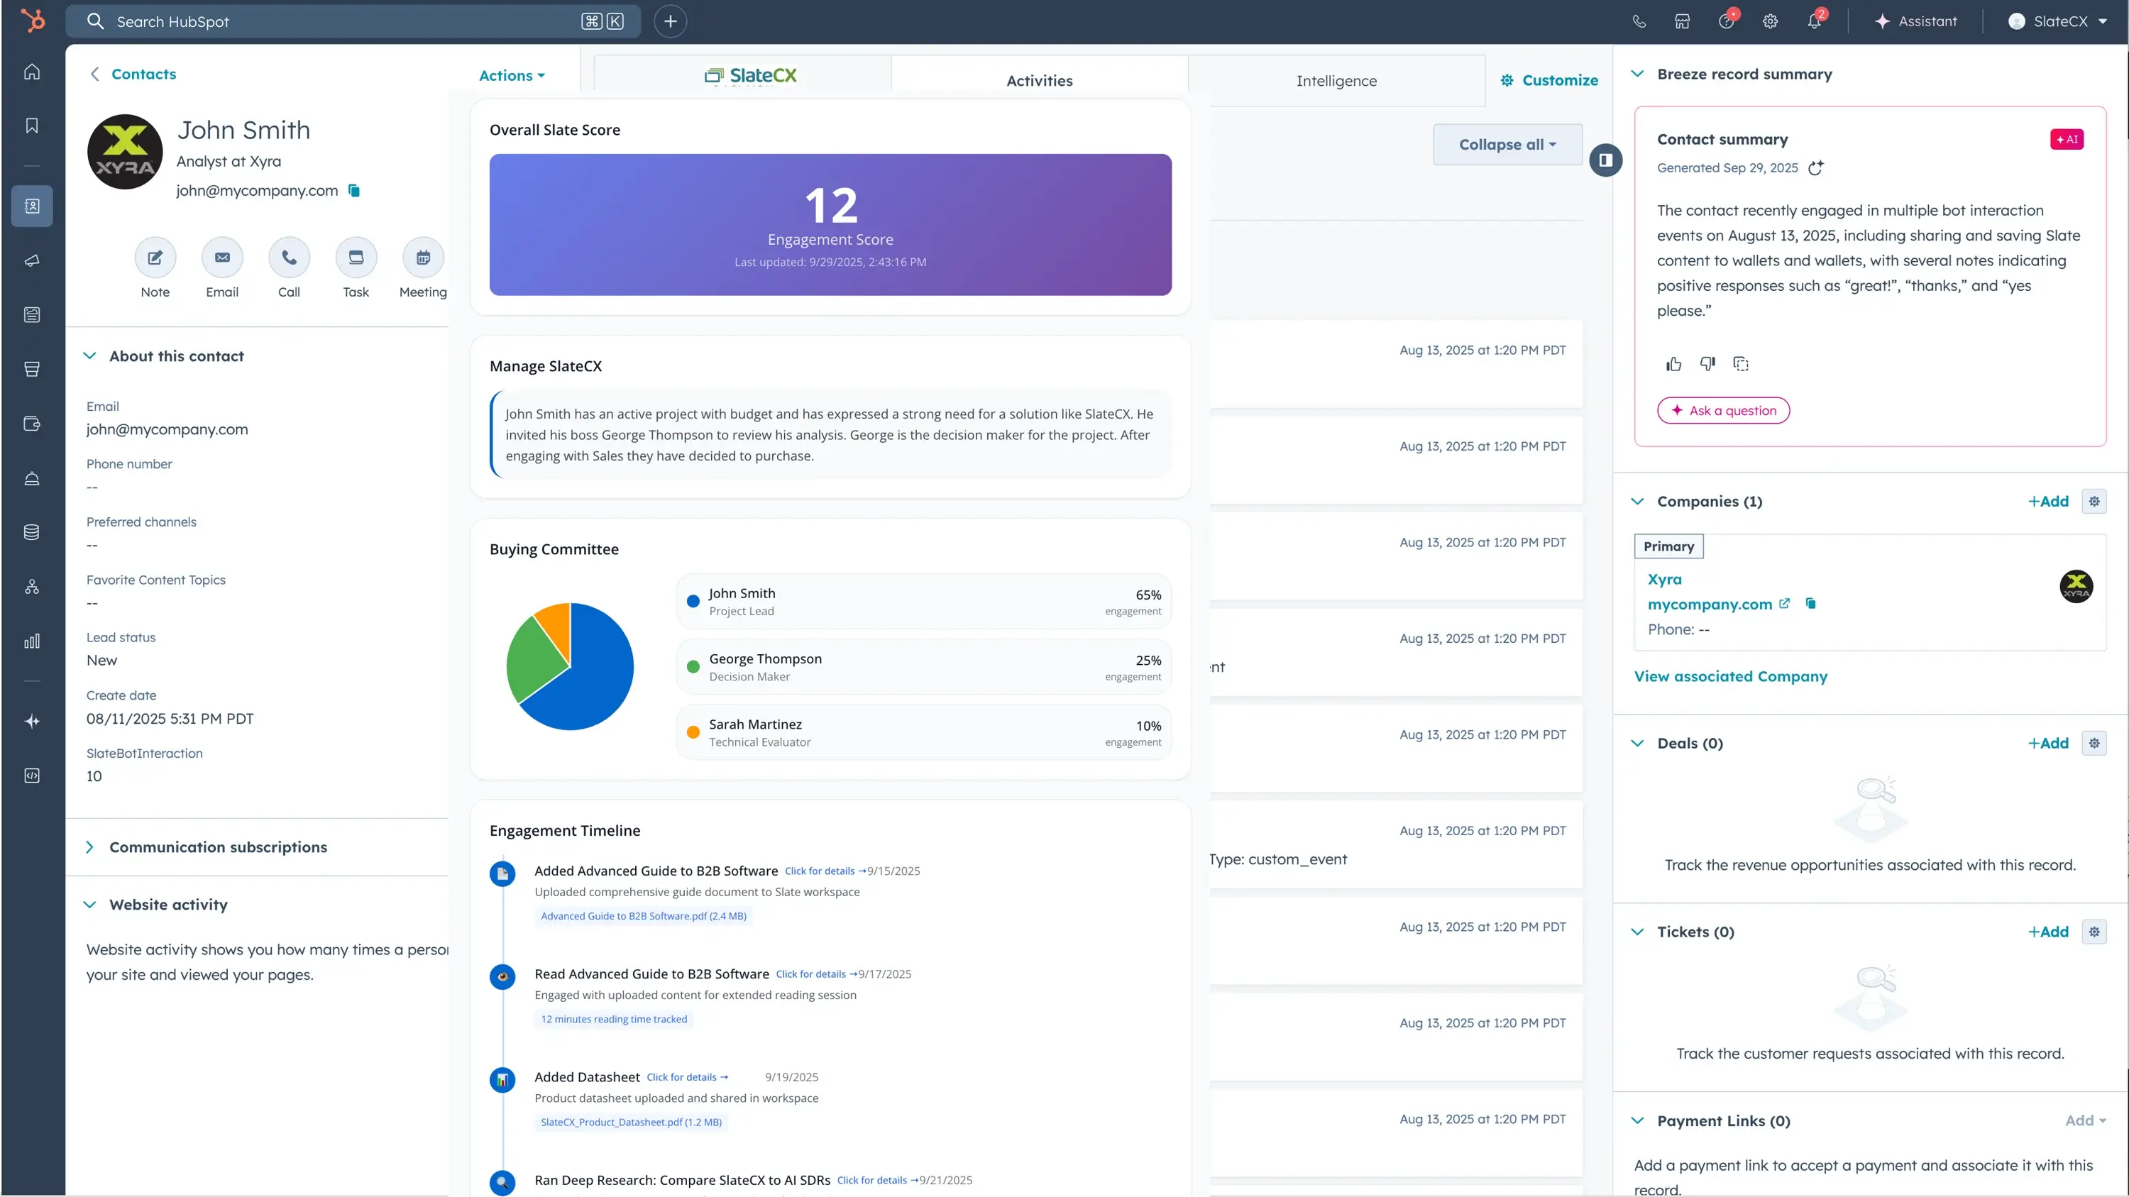Open the Collapse all dropdown
This screenshot has width=2129, height=1197.
tap(1507, 145)
